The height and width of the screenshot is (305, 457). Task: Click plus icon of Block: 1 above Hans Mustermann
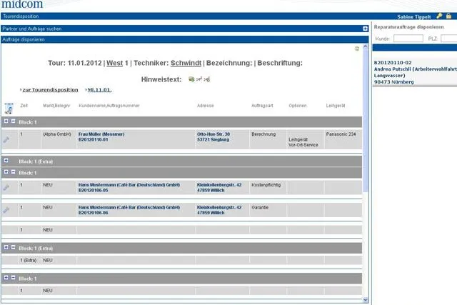(6, 172)
